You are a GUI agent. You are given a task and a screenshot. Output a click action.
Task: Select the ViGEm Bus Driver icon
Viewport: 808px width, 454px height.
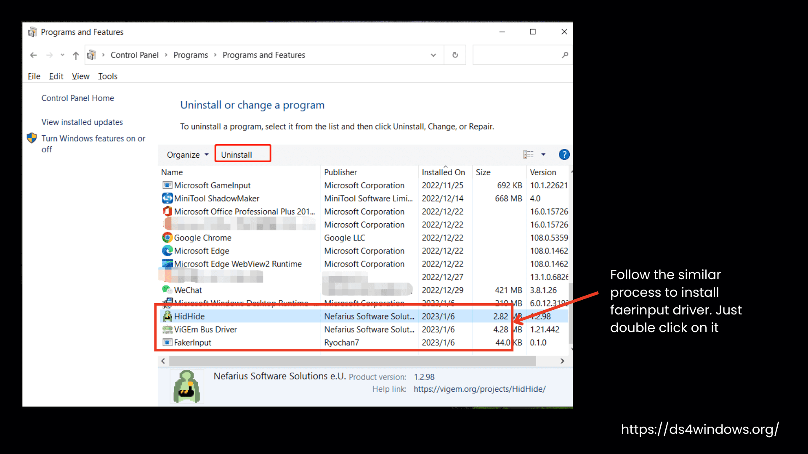click(x=167, y=329)
